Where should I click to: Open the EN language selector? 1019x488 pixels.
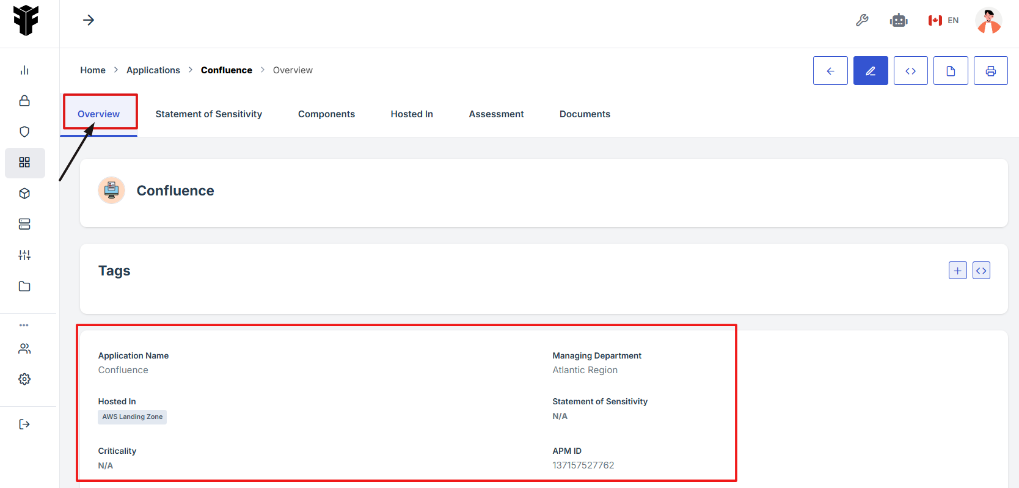[944, 20]
